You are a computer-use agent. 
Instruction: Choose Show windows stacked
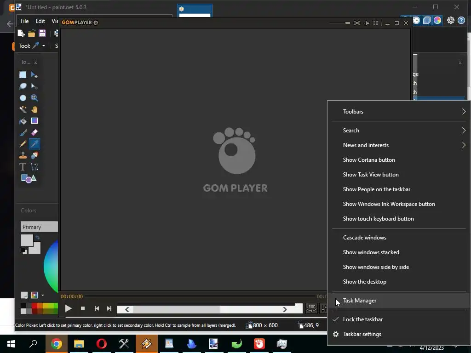click(399, 252)
